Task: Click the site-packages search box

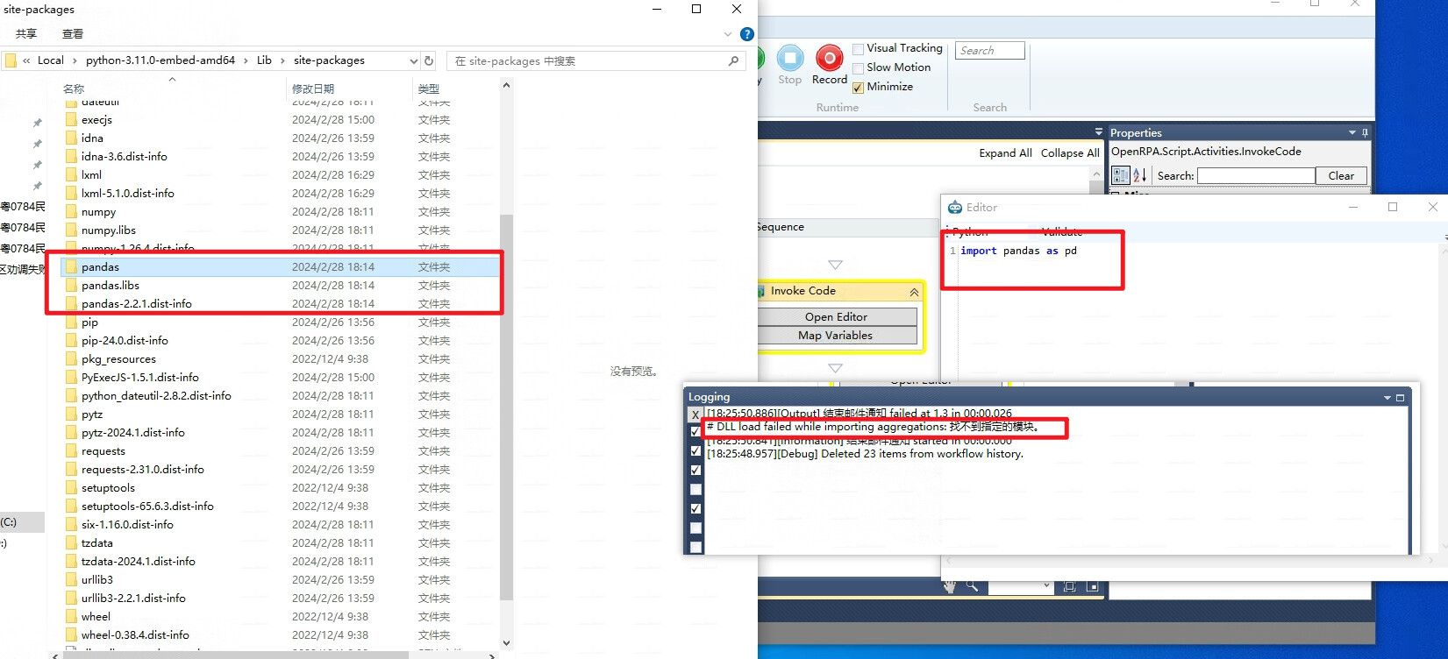Action: tap(588, 61)
